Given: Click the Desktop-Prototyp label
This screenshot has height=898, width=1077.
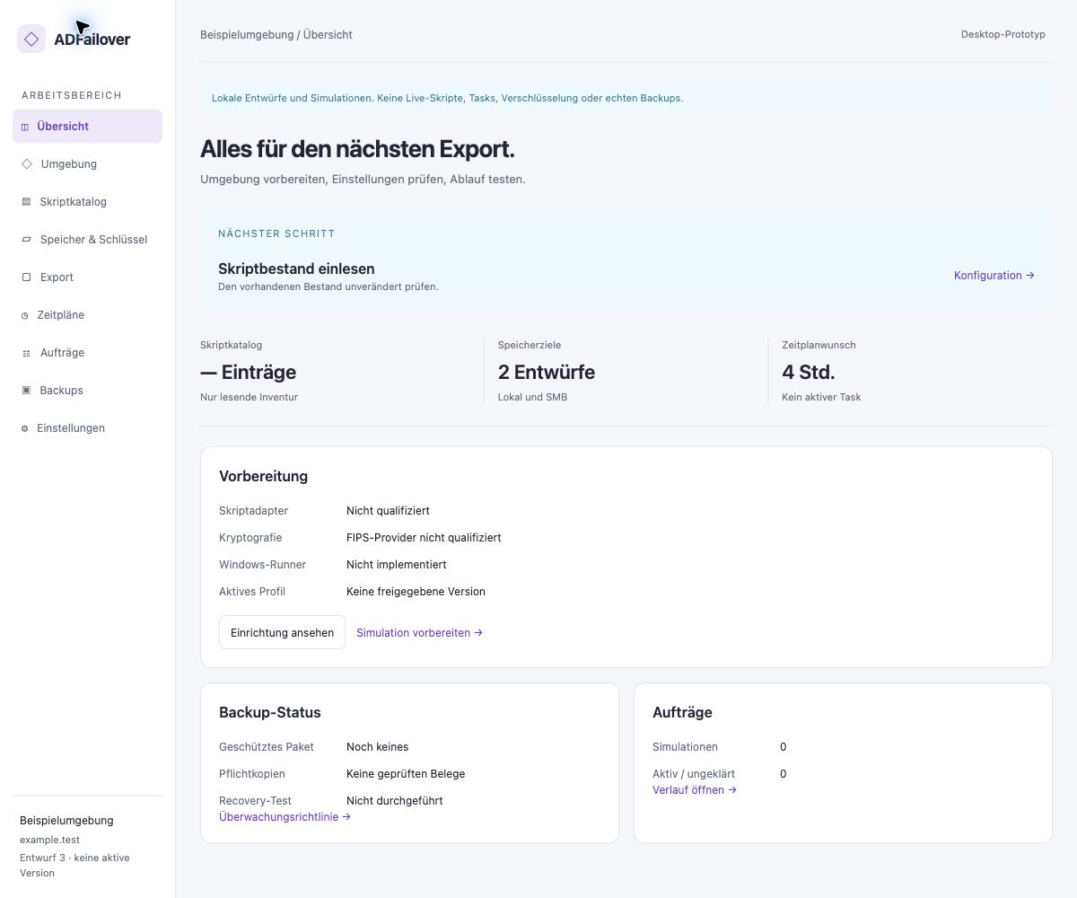Looking at the screenshot, I should [x=1003, y=35].
